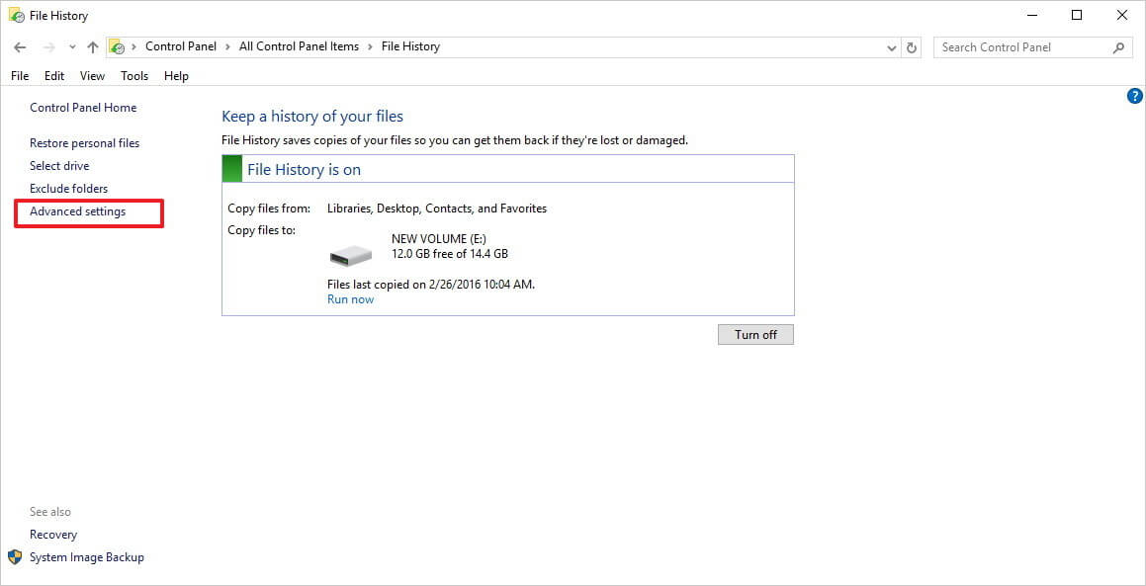The height and width of the screenshot is (586, 1146).
Task: Open Advanced settings link
Action: point(77,211)
